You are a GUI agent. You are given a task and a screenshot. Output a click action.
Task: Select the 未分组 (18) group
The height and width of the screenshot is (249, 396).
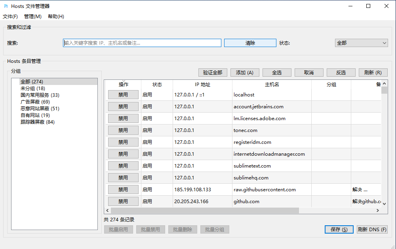point(32,88)
